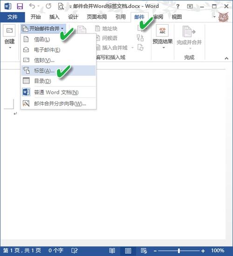Switch to Read Mode view in status bar
Screen dimensions: 233x256
click(x=112, y=250)
